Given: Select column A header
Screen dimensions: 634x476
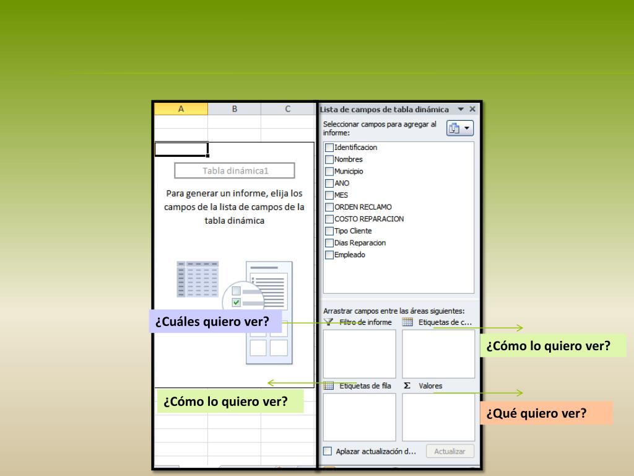Looking at the screenshot, I should pos(181,109).
